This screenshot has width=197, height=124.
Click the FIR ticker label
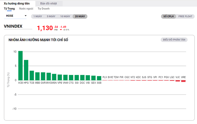tap(122, 77)
